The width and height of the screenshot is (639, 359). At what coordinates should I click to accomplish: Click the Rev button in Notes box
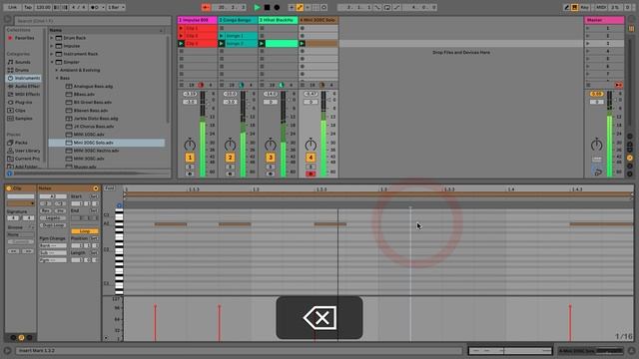coord(46,210)
